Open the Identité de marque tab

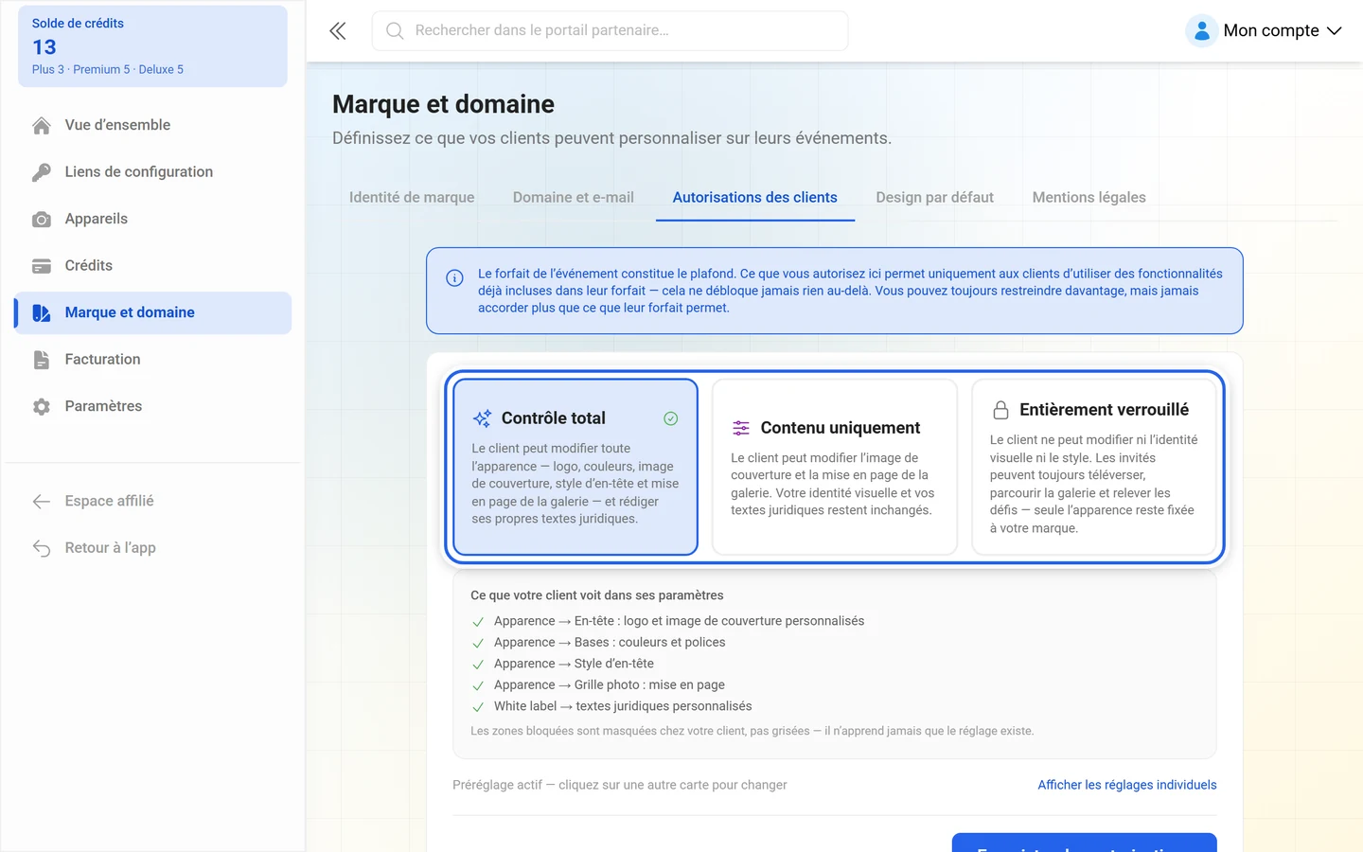[x=412, y=197]
